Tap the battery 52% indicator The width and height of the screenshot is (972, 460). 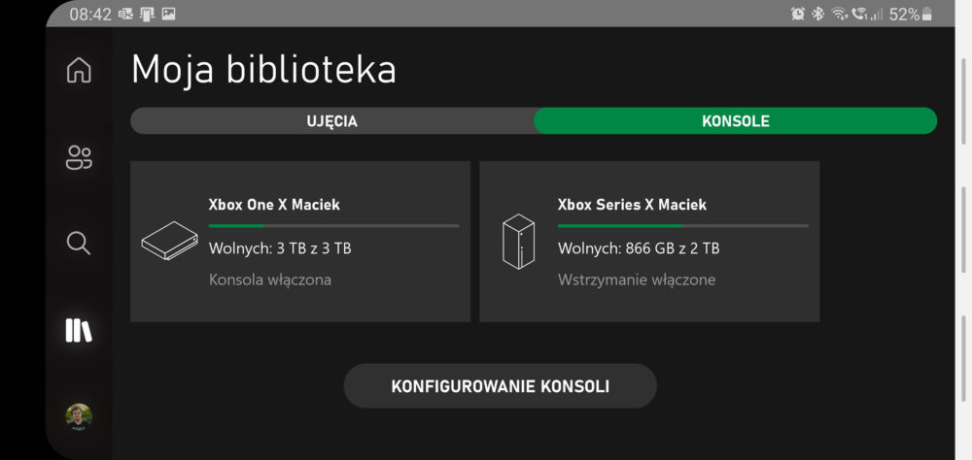912,15
